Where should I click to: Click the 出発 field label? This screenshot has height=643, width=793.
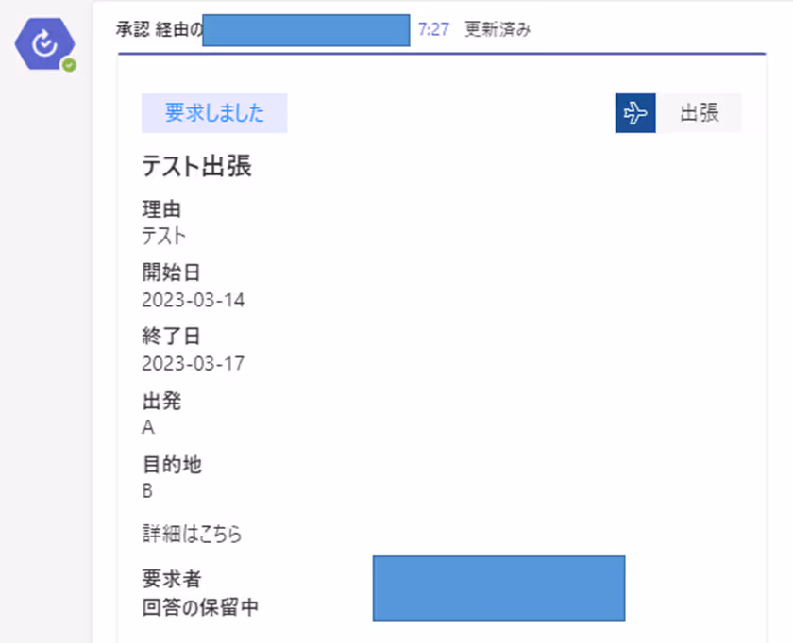coord(161,401)
